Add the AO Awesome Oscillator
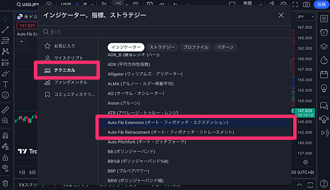330x190 pixels. (195, 93)
